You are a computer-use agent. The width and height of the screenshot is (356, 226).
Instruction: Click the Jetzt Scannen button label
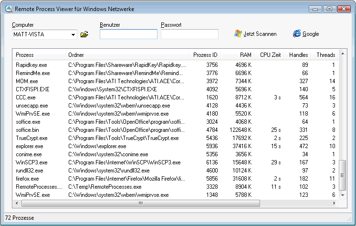(260, 34)
